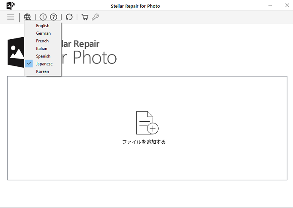293x208 pixels.
Task: Click the add file document icon
Action: click(x=146, y=123)
